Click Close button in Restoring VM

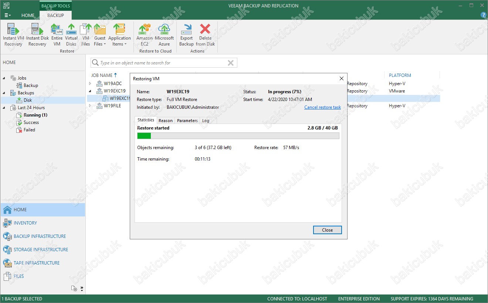(x=327, y=230)
